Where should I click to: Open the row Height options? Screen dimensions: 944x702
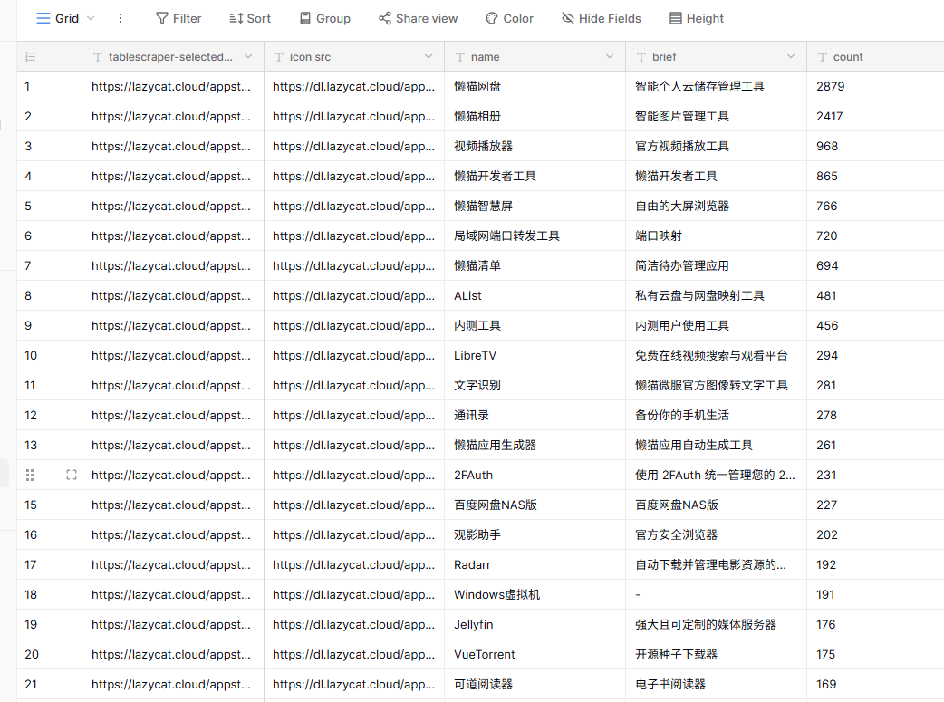click(697, 19)
